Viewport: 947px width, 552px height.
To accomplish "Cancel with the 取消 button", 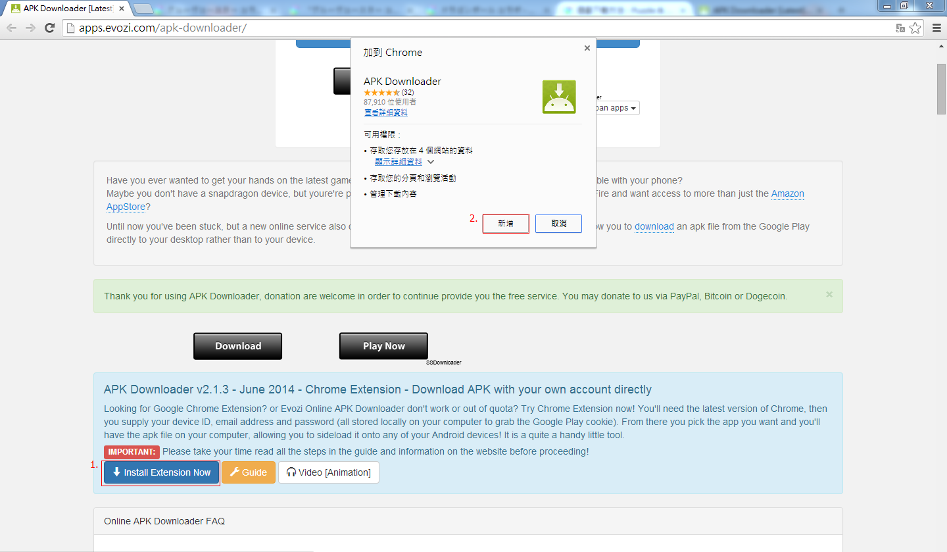I will (x=559, y=224).
